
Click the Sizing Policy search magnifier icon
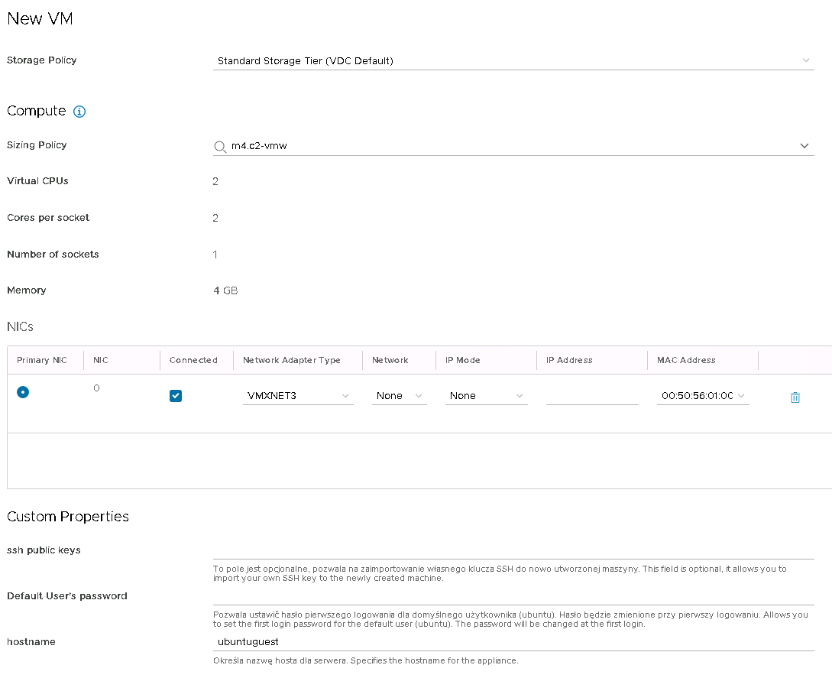[220, 146]
